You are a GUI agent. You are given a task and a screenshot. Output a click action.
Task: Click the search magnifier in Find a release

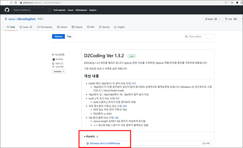point(186,37)
